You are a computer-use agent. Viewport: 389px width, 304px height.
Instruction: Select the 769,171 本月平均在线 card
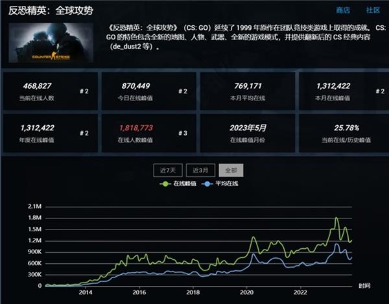[246, 91]
